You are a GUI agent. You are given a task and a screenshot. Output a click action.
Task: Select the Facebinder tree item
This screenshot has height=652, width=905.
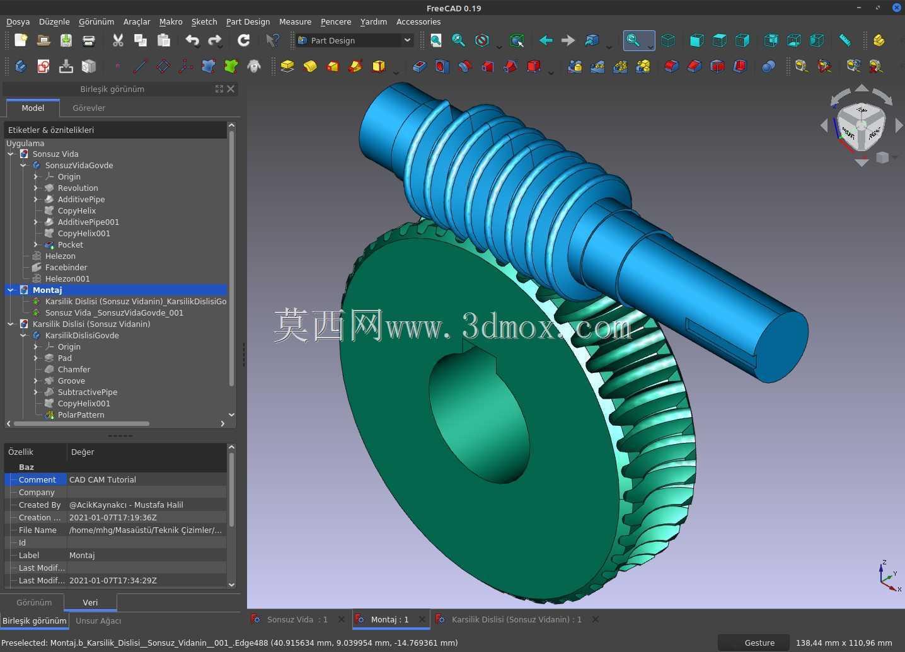66,267
